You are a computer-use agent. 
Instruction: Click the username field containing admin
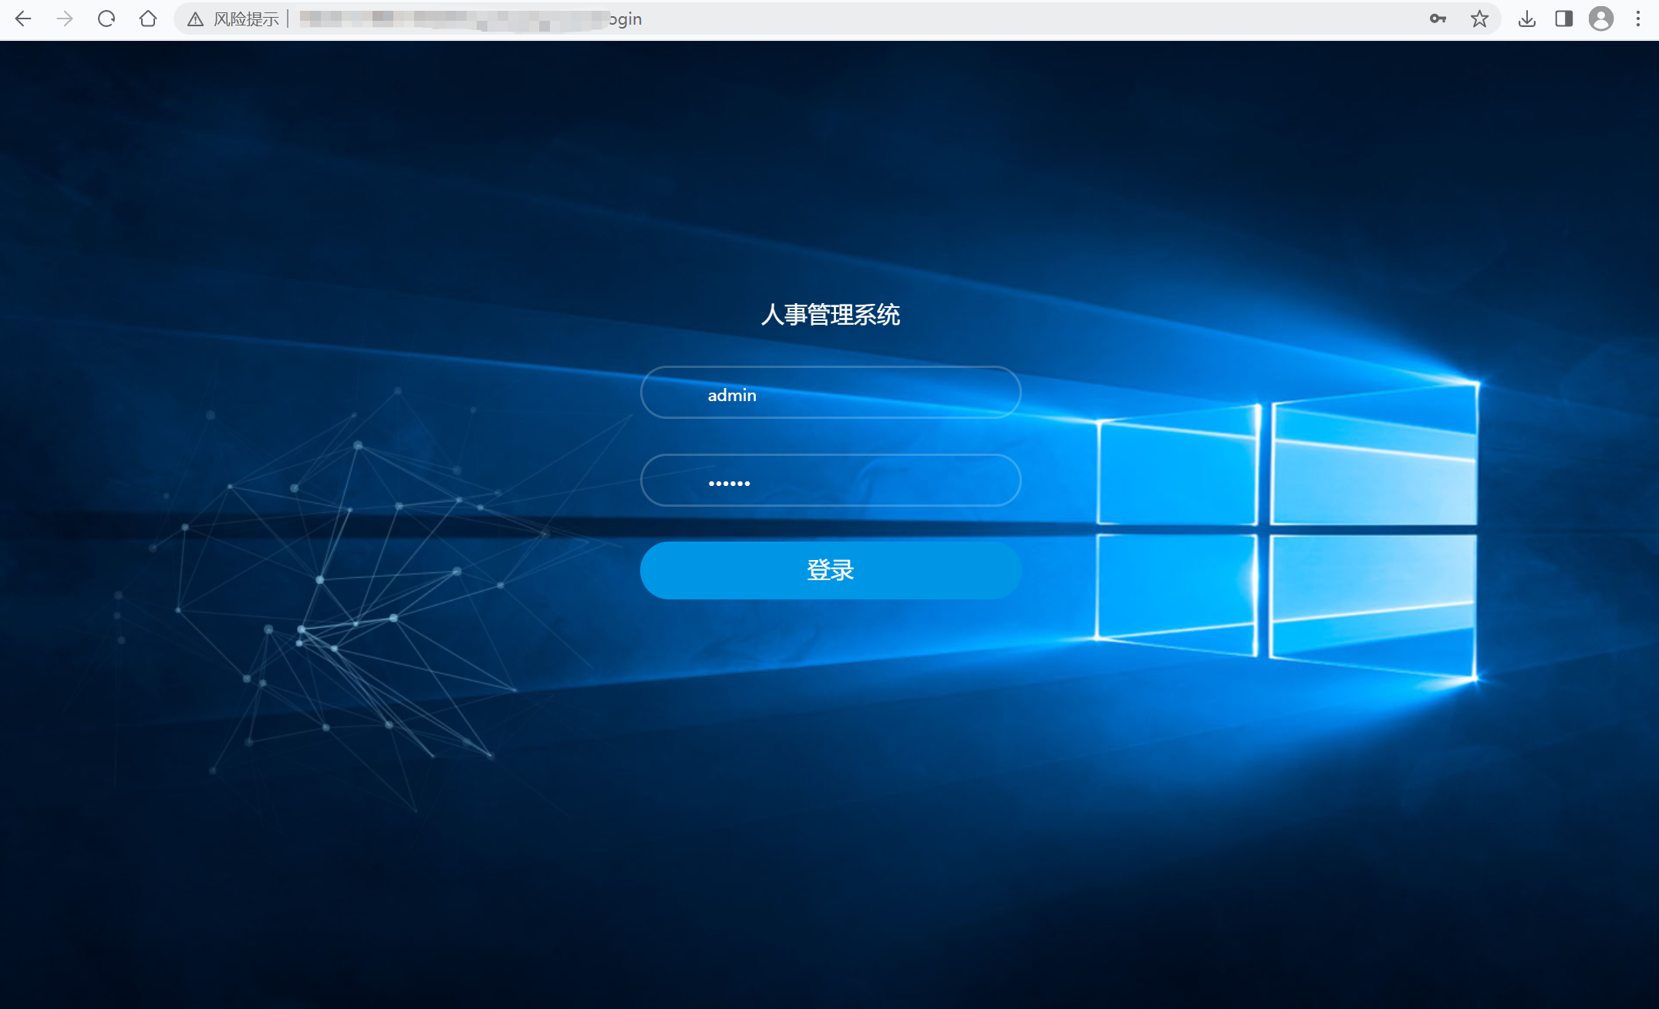(x=831, y=392)
